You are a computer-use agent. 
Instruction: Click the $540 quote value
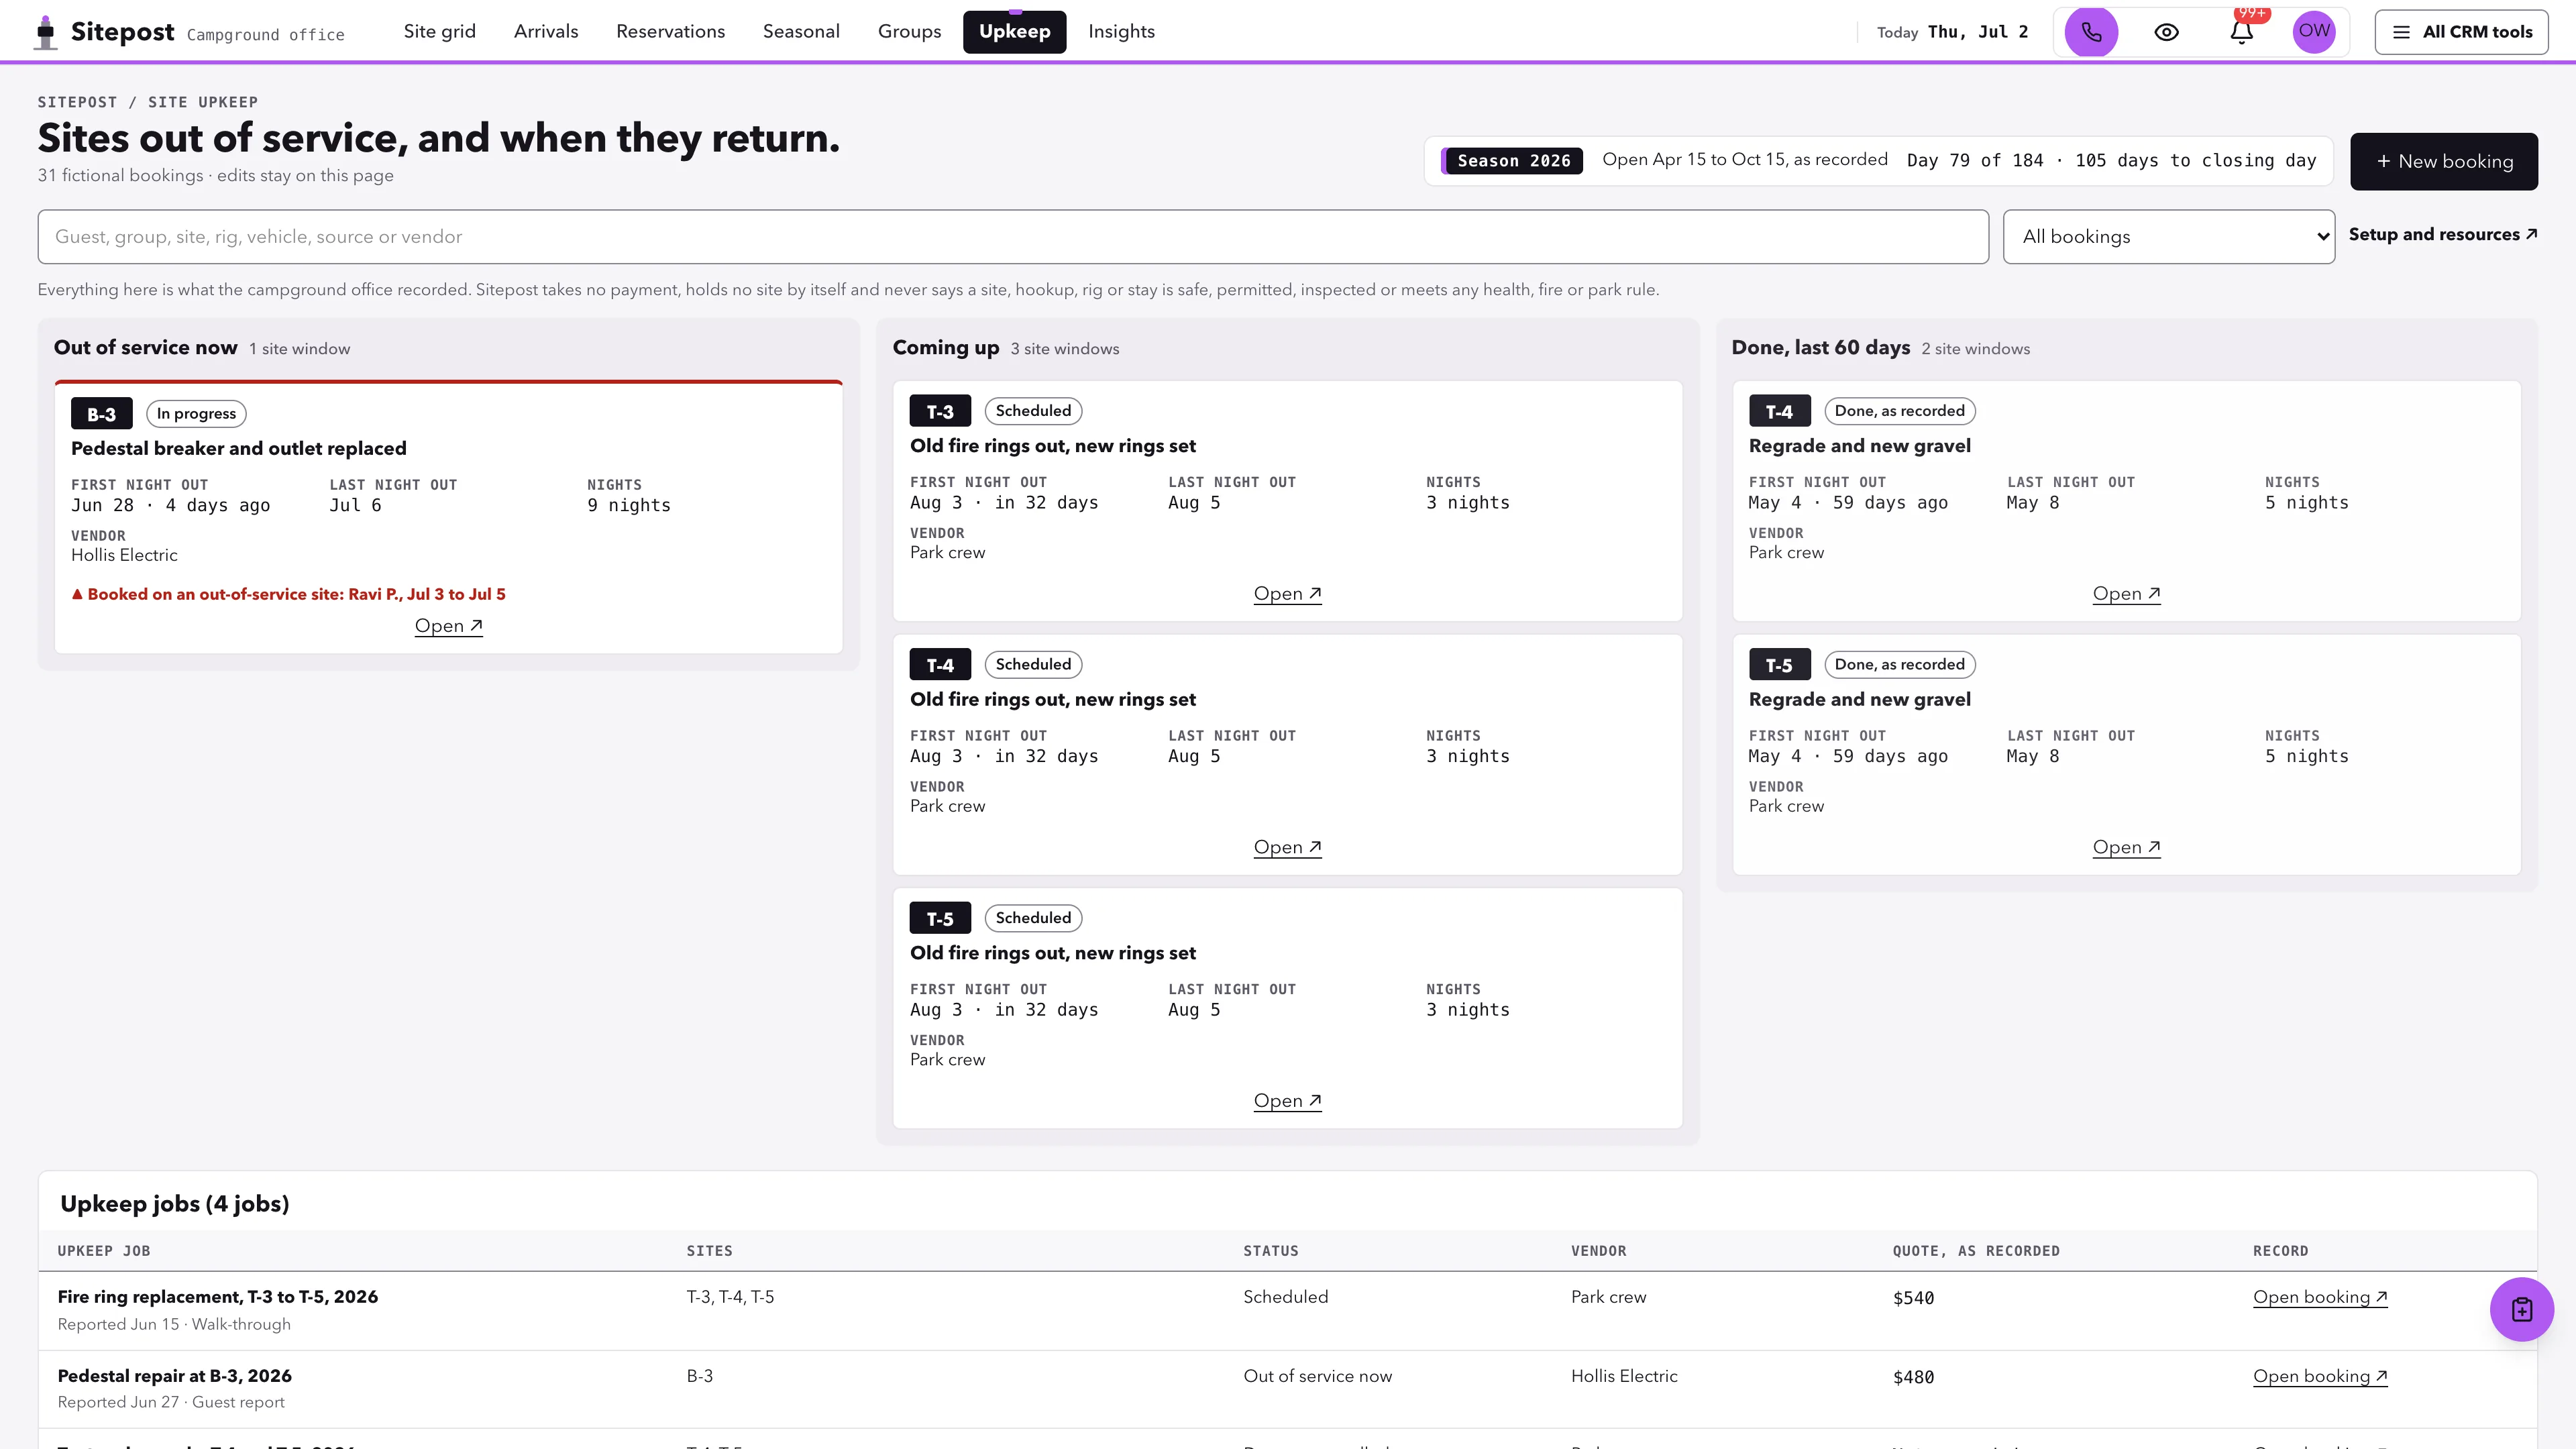coord(1913,1298)
